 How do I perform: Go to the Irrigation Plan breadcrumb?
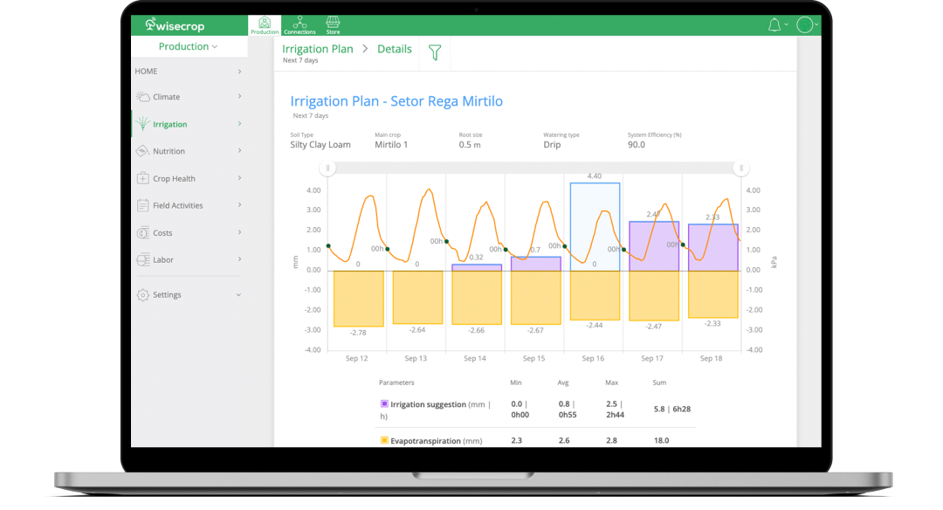click(318, 49)
